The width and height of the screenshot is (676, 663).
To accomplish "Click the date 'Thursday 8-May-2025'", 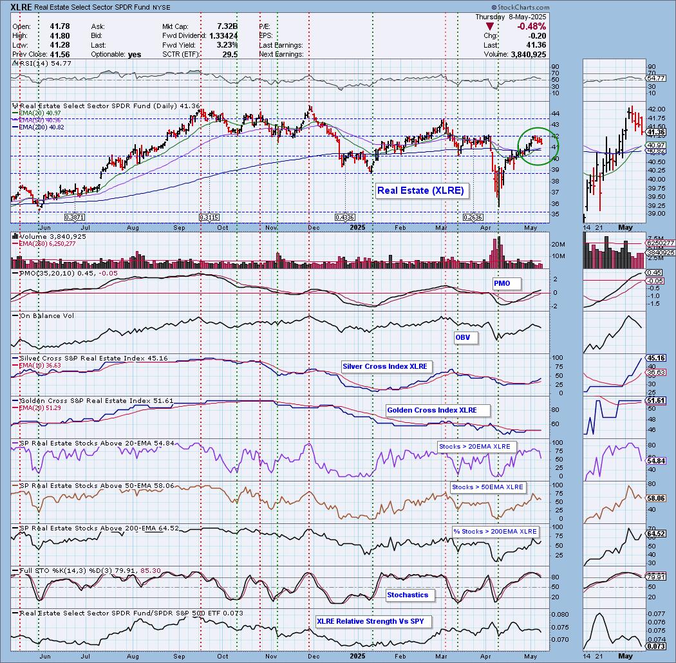I will tap(511, 17).
